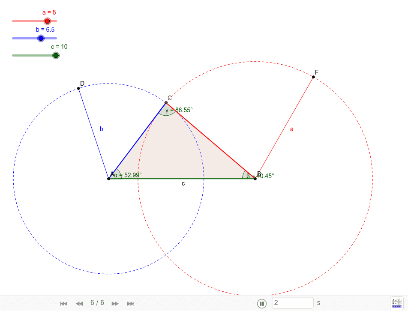Click the angle label γ = 86.55°
408x311 pixels.
(179, 110)
